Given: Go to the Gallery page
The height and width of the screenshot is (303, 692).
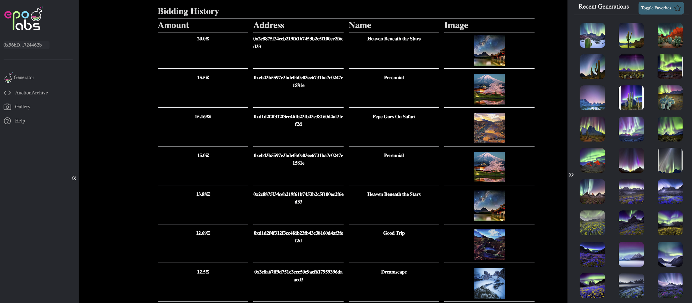Looking at the screenshot, I should [22, 107].
